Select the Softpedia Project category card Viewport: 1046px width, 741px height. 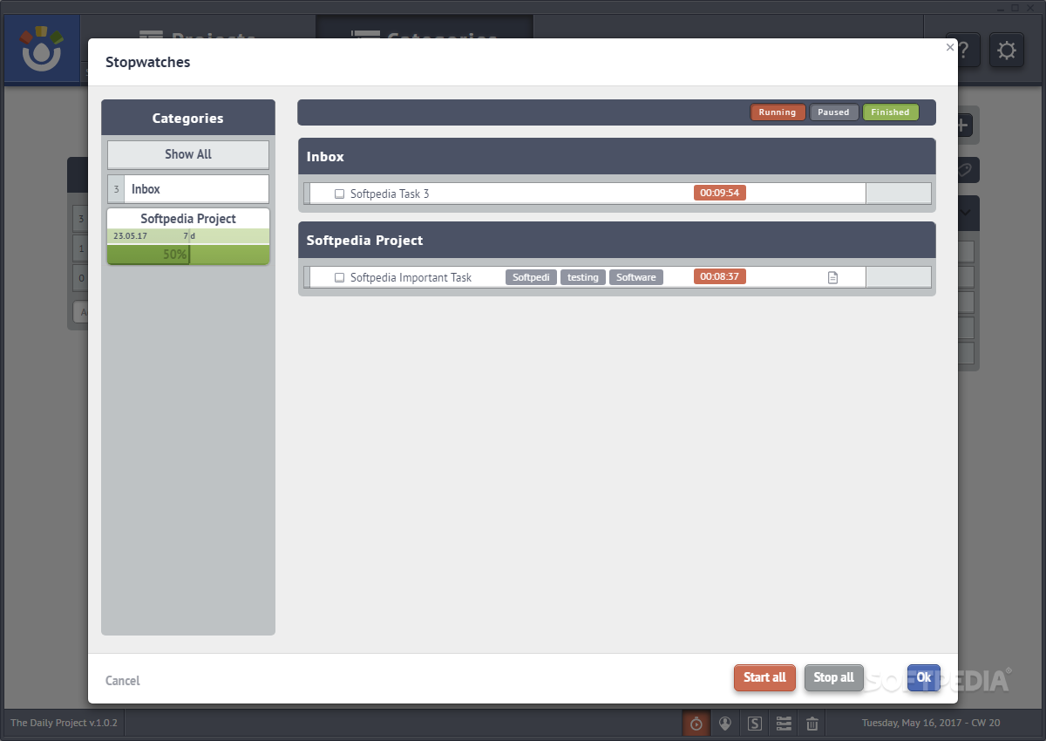188,236
